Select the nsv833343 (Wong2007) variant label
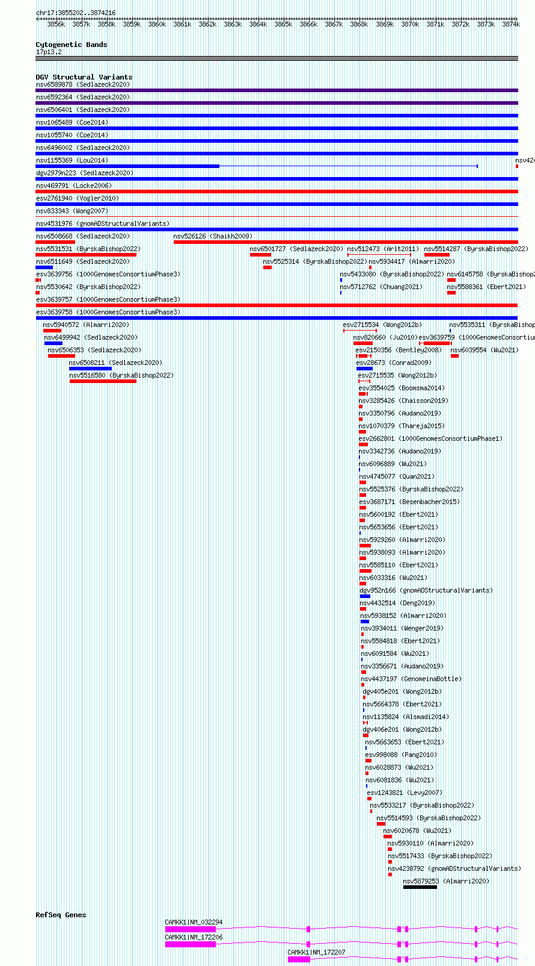Viewport: 535px width, 966px height. coord(72,211)
